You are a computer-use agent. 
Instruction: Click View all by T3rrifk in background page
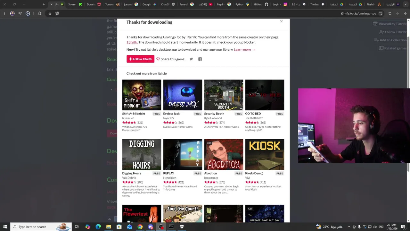390,24
